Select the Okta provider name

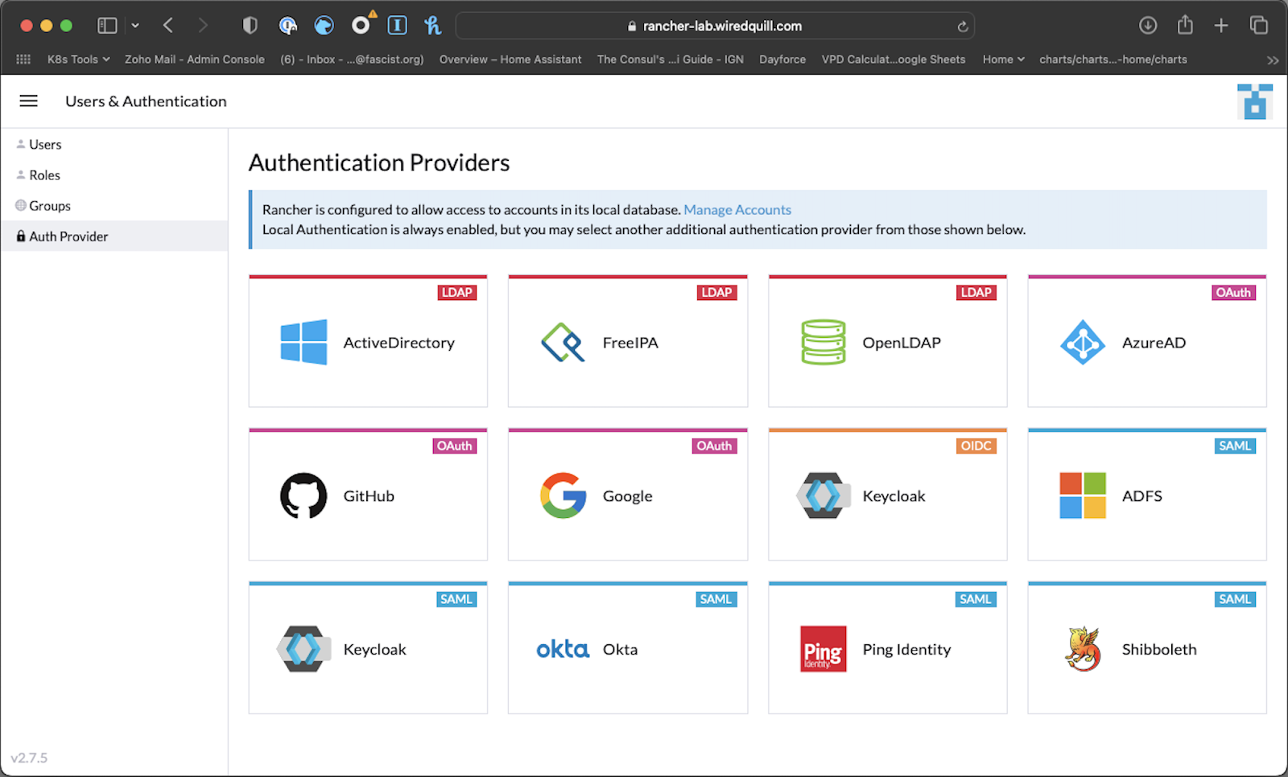tap(621, 650)
